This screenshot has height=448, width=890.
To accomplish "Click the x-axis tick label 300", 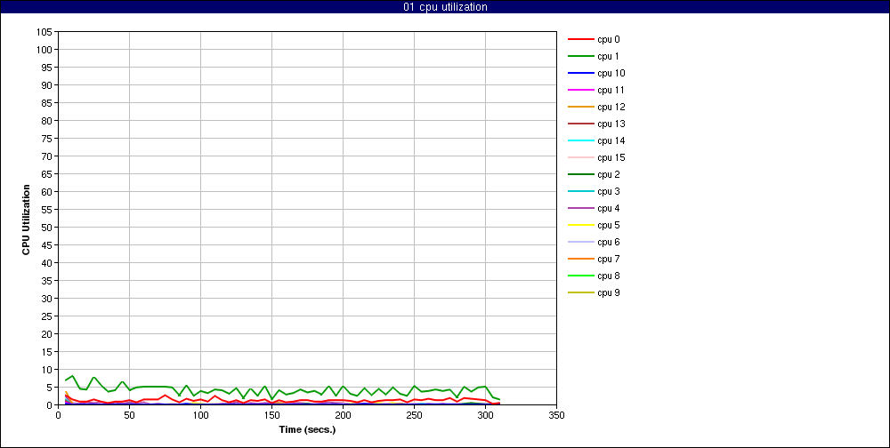I will click(x=485, y=415).
